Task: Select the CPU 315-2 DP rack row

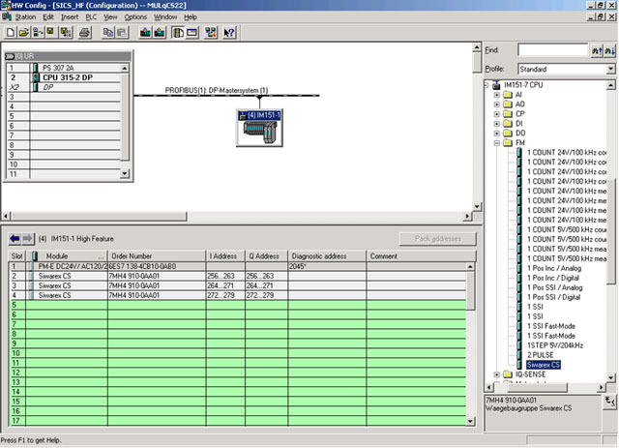Action: [x=68, y=76]
